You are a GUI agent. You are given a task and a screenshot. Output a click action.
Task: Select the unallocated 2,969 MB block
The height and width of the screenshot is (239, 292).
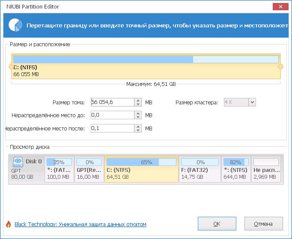point(266,169)
